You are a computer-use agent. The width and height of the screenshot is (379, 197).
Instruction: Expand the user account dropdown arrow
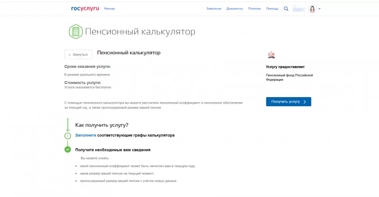click(x=319, y=9)
